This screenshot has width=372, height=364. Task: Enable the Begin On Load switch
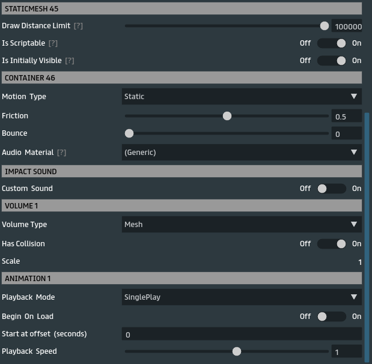click(332, 317)
